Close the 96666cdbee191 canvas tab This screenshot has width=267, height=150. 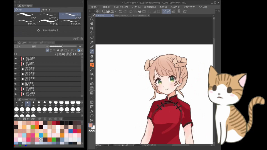click(148, 16)
